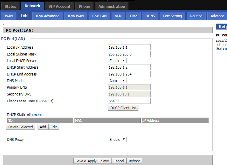This screenshot has width=227, height=165.
Task: Open the DNS Mode dropdown
Action: [x=117, y=81]
